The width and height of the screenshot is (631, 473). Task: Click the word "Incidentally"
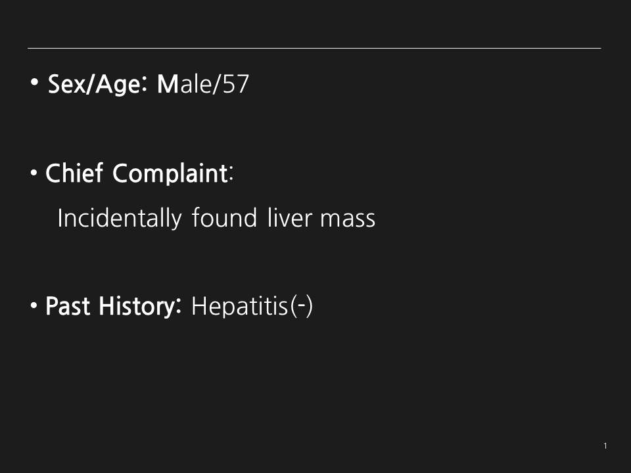tap(120, 218)
